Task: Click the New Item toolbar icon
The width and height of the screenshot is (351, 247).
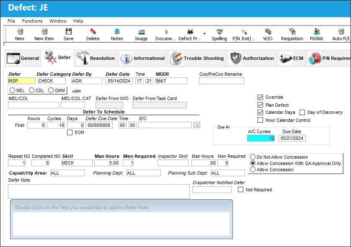Action: pyautogui.click(x=44, y=31)
